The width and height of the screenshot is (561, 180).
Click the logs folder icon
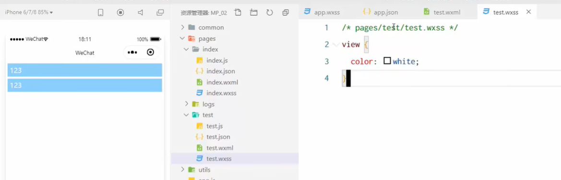[196, 104]
